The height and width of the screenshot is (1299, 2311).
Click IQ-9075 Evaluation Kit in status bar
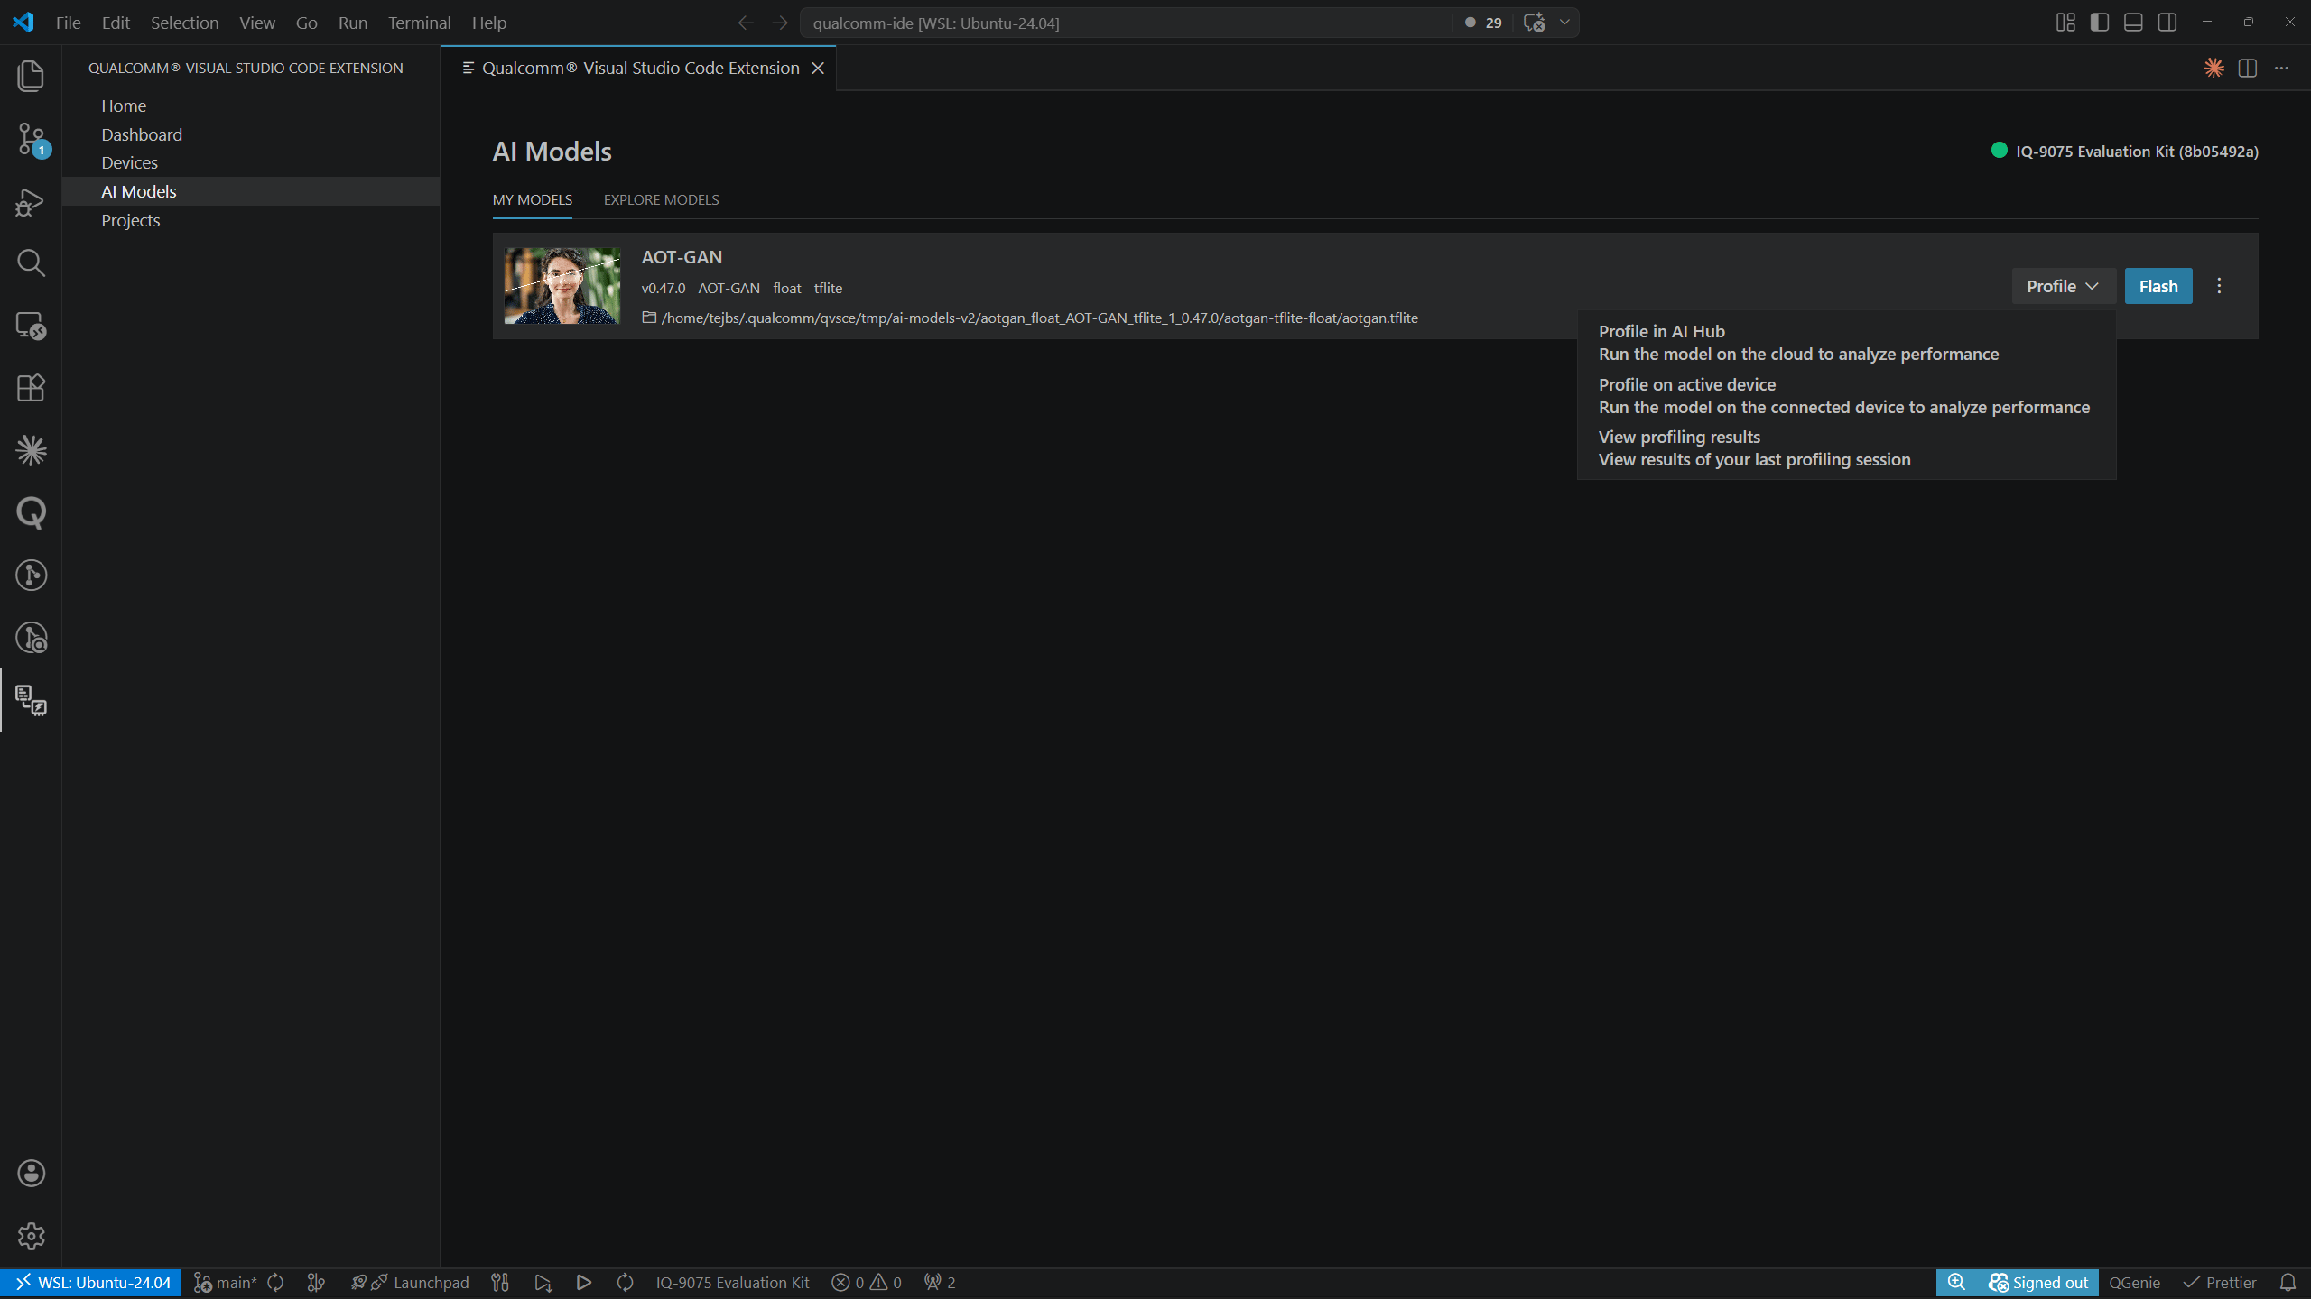coord(732,1283)
